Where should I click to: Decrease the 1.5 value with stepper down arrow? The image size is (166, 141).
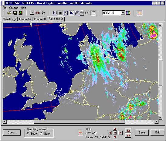[x=82, y=14]
